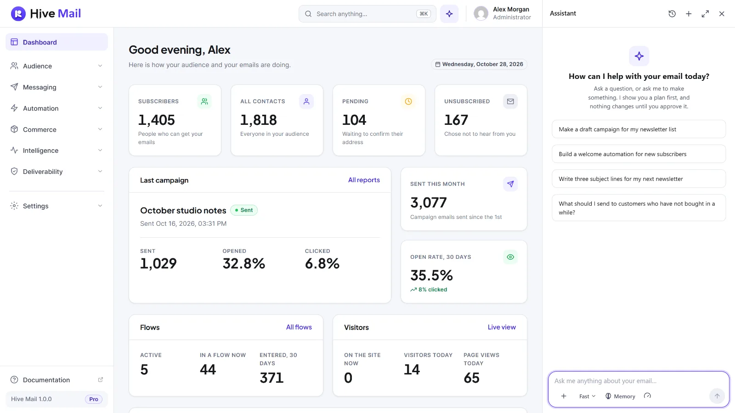Open the Fast model speed dropdown
This screenshot has height=413, width=735.
pos(587,396)
